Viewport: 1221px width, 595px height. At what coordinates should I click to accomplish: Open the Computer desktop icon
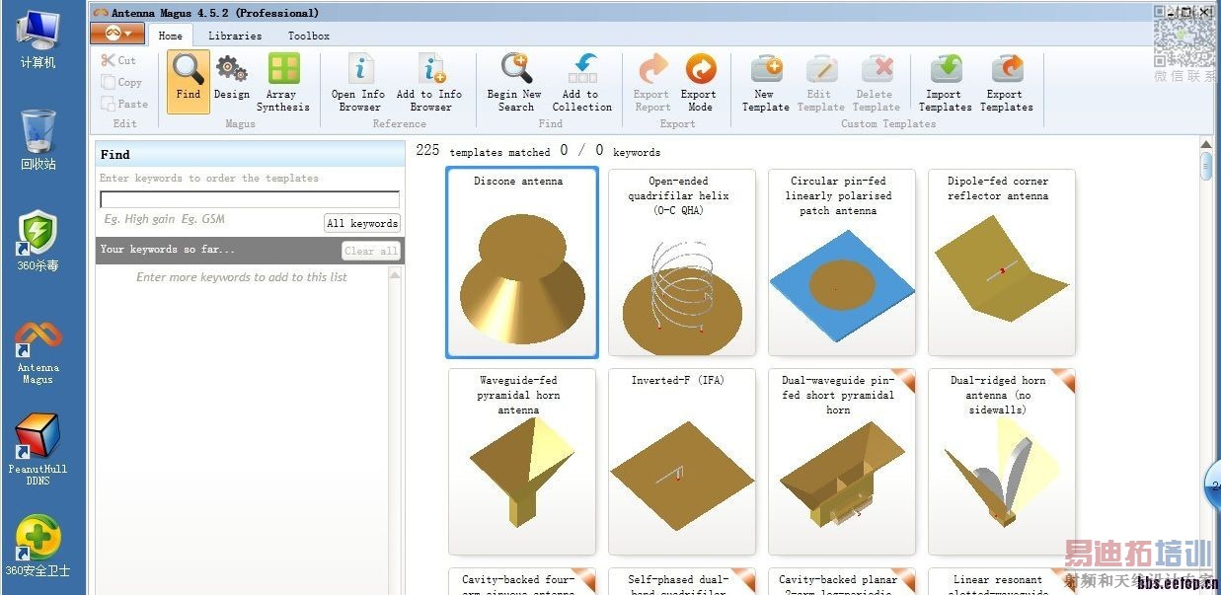38,39
